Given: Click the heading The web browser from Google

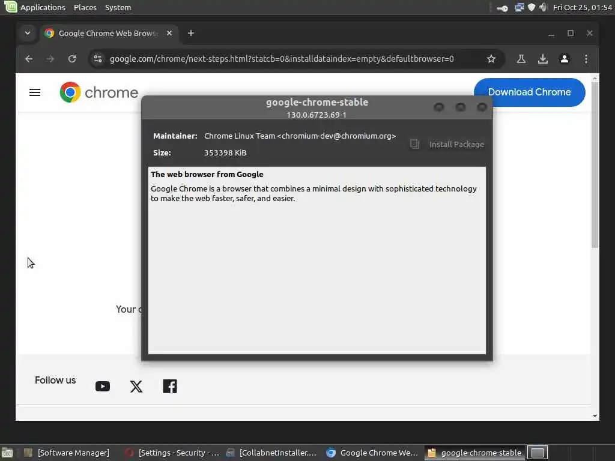Looking at the screenshot, I should 207,175.
